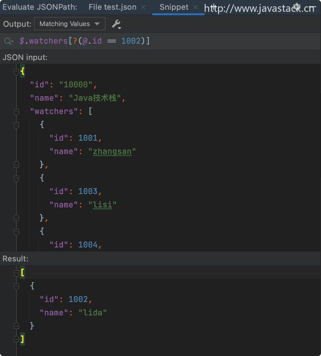This screenshot has height=356, width=321.
Task: Hide the panel with the minimize dash icon
Action: [x=313, y=7]
